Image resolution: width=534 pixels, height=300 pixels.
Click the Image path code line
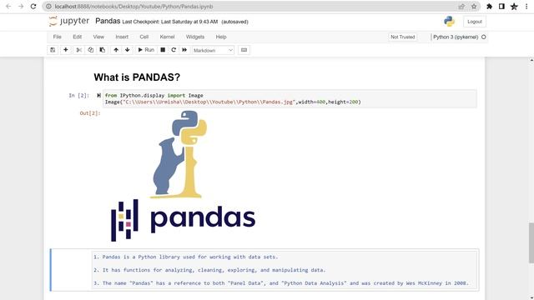(x=233, y=102)
